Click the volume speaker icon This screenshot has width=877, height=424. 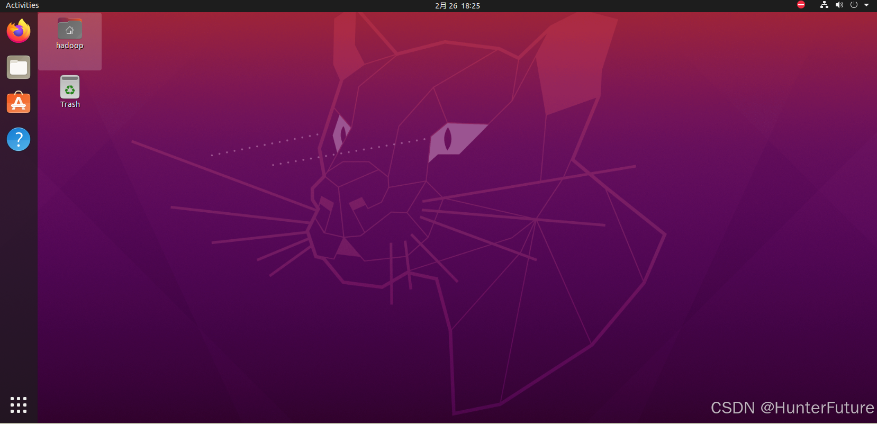coord(839,5)
